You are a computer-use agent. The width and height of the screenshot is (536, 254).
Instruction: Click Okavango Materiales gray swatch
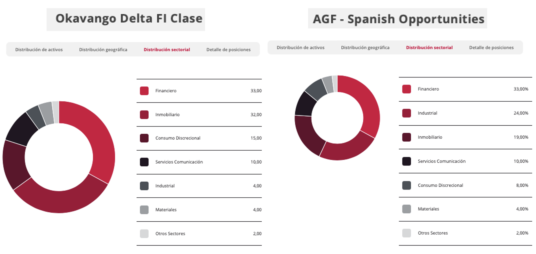[x=144, y=210]
